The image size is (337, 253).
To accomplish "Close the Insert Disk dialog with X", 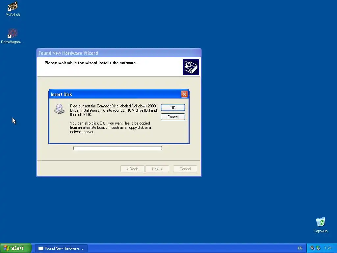I will [184, 94].
